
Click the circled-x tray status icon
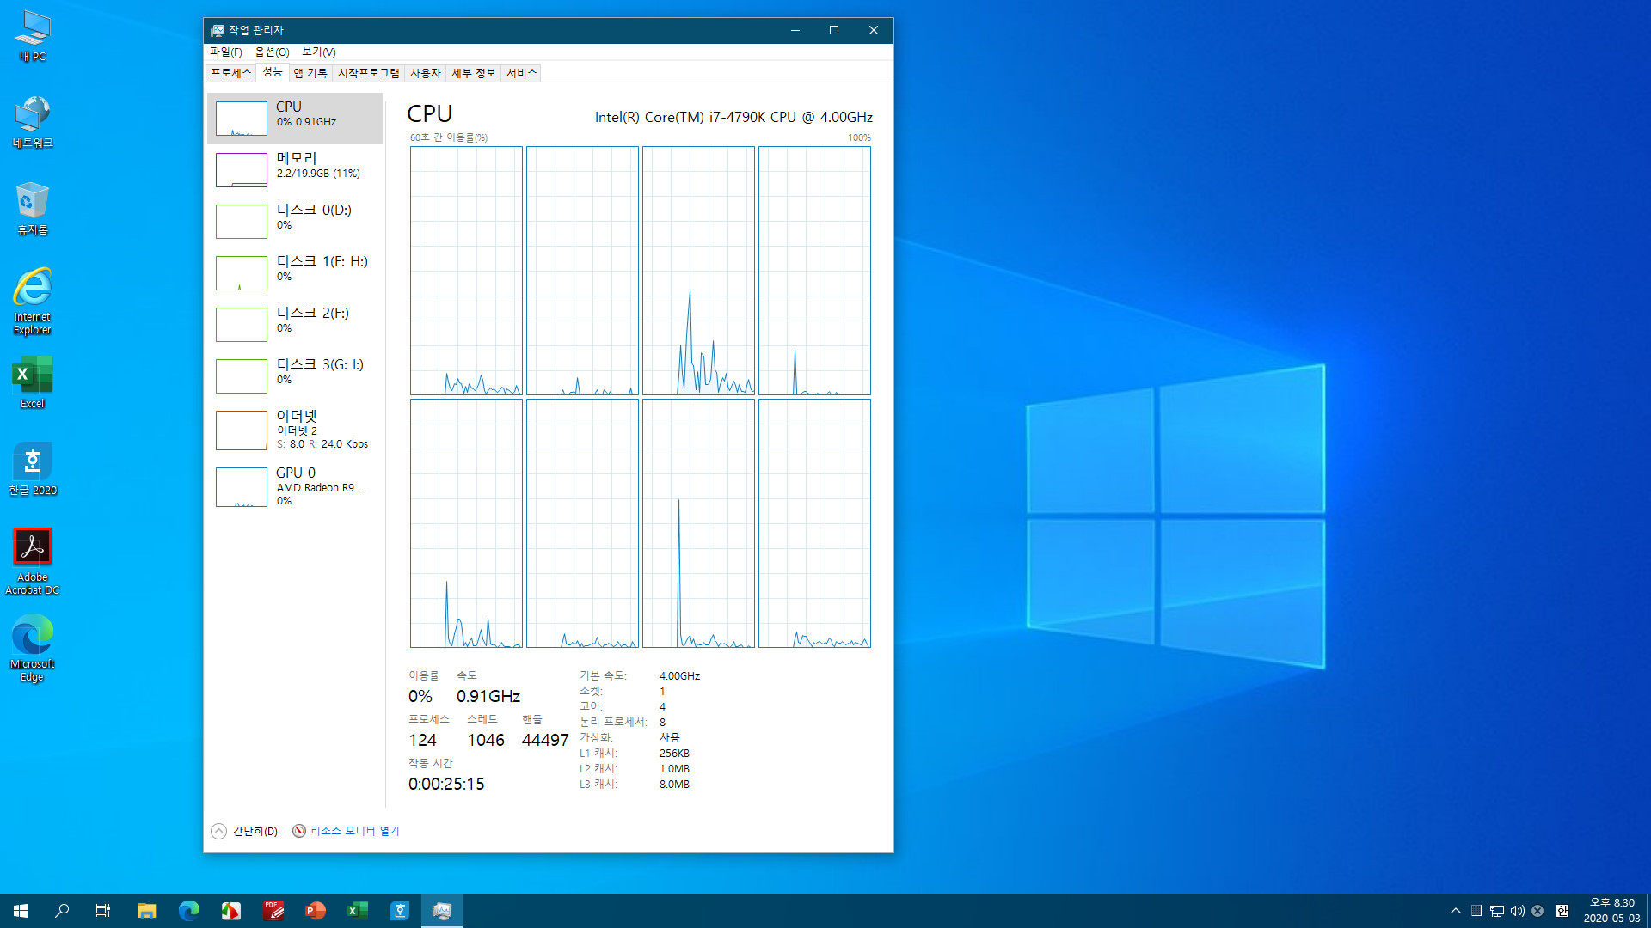click(x=1537, y=911)
